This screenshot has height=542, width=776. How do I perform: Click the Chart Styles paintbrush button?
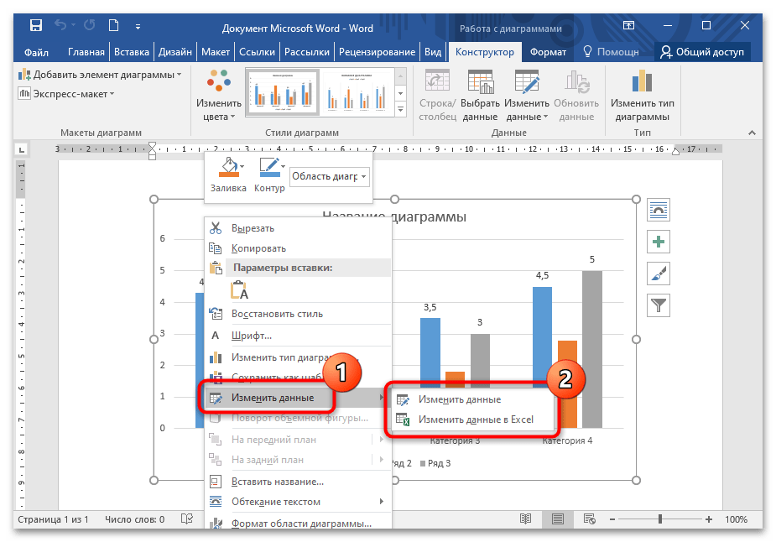click(x=659, y=274)
